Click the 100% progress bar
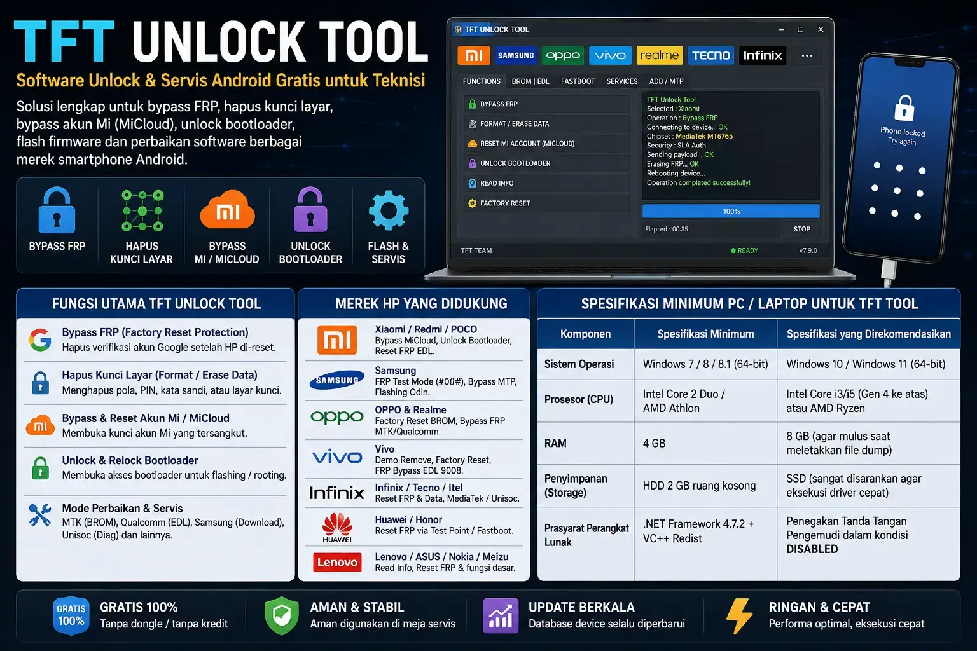This screenshot has height=651, width=977. (x=731, y=211)
